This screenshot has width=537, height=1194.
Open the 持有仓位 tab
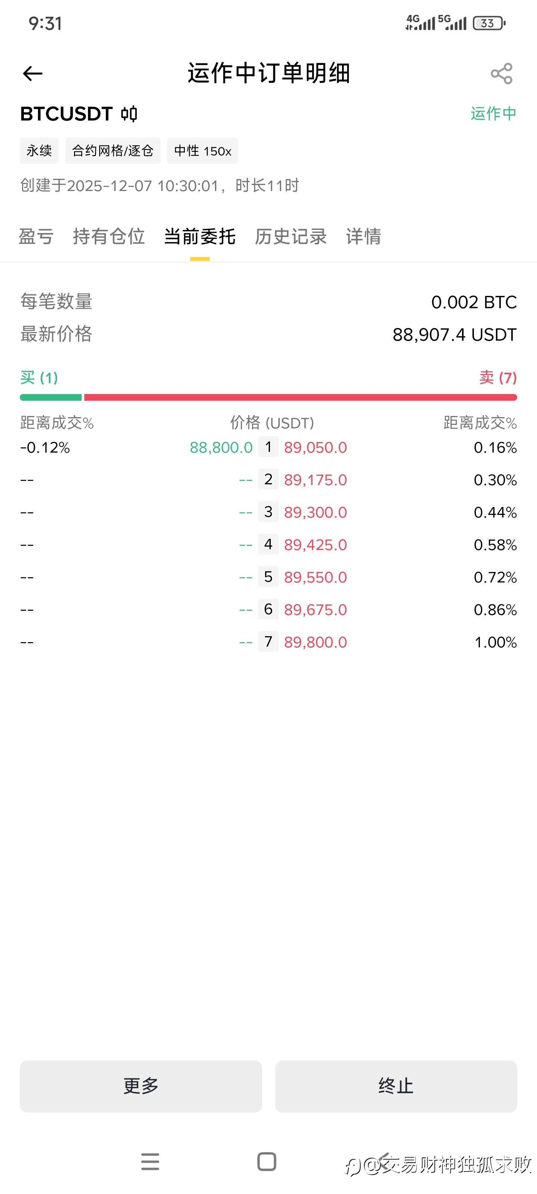109,237
